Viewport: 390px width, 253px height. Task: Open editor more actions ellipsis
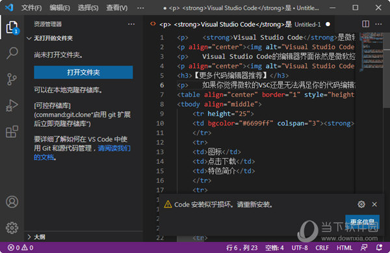[378, 24]
